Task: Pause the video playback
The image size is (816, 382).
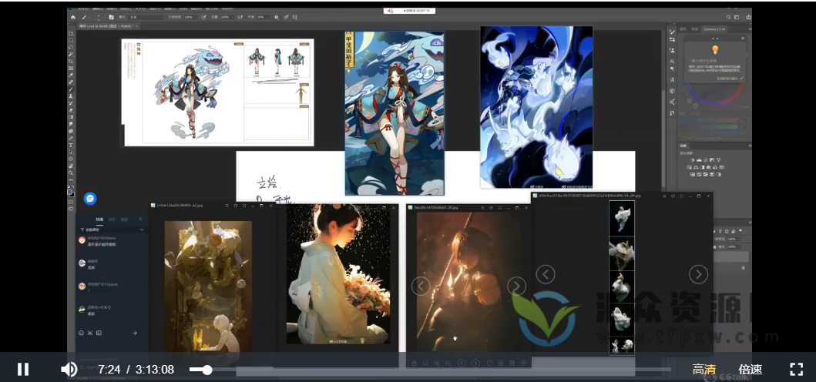Action: 23,369
